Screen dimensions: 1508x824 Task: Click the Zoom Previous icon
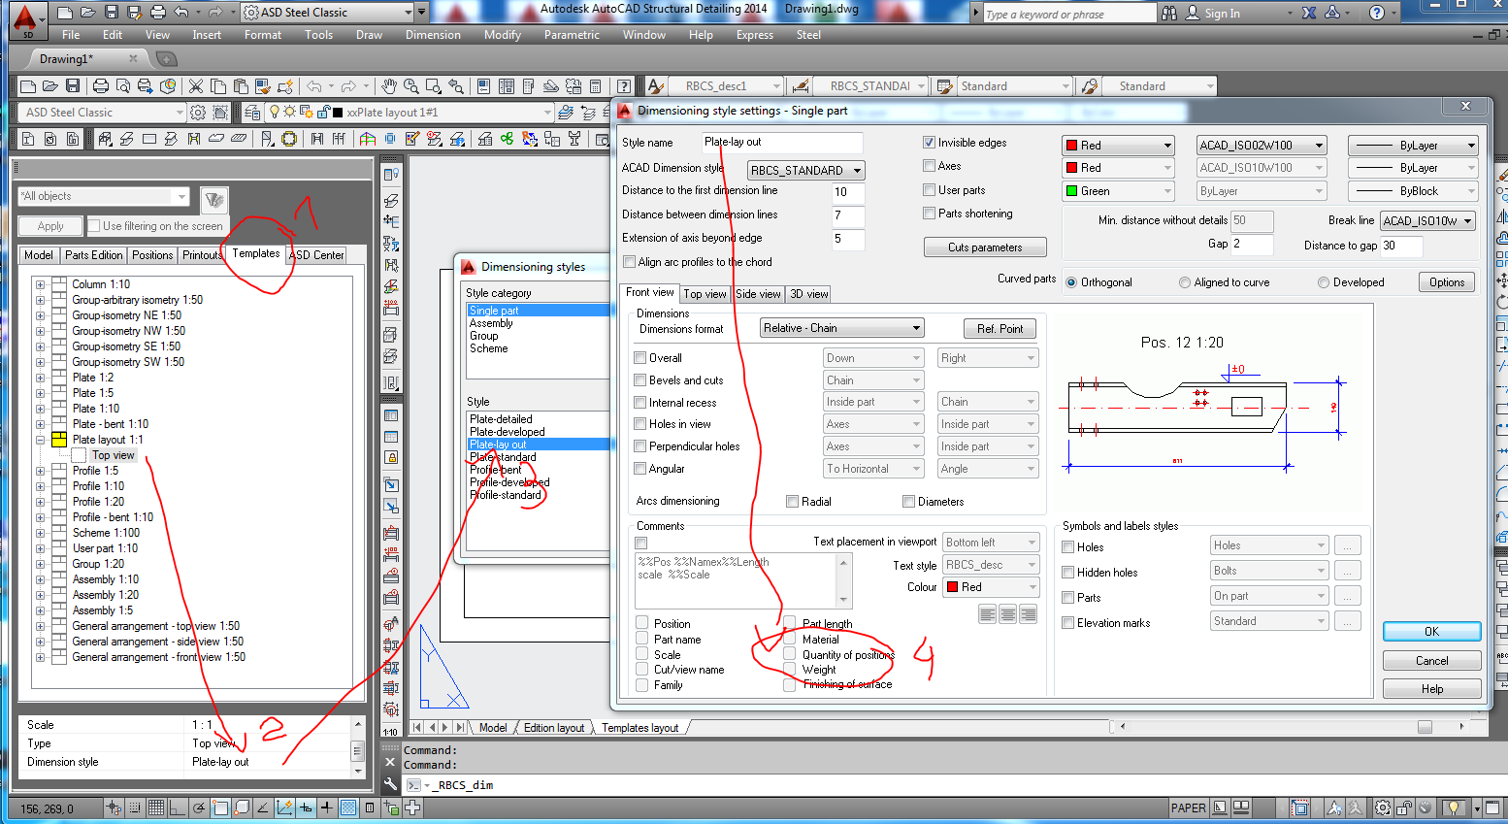tap(456, 86)
